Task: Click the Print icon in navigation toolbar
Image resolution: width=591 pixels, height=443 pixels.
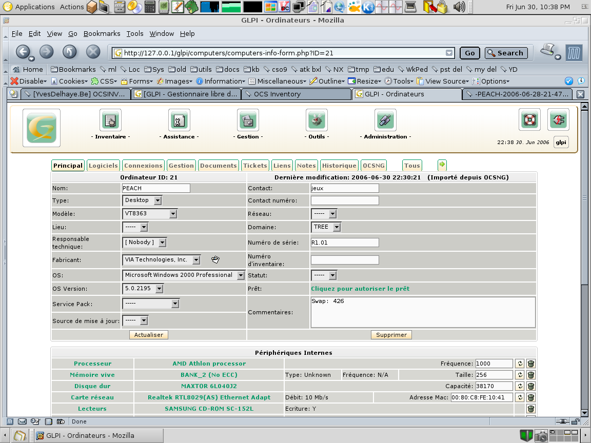Action: [548, 50]
